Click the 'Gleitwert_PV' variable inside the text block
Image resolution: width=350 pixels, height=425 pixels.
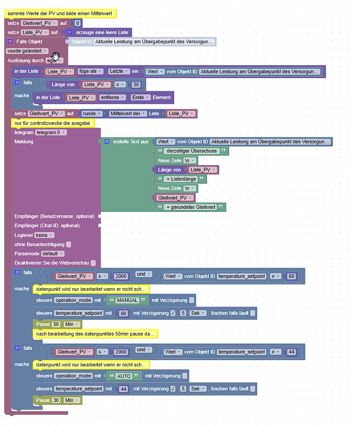tap(175, 198)
